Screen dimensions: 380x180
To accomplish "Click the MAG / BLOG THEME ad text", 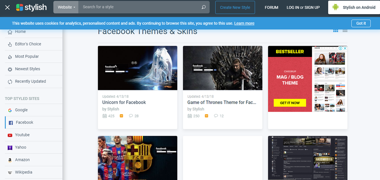I will click(x=290, y=80).
